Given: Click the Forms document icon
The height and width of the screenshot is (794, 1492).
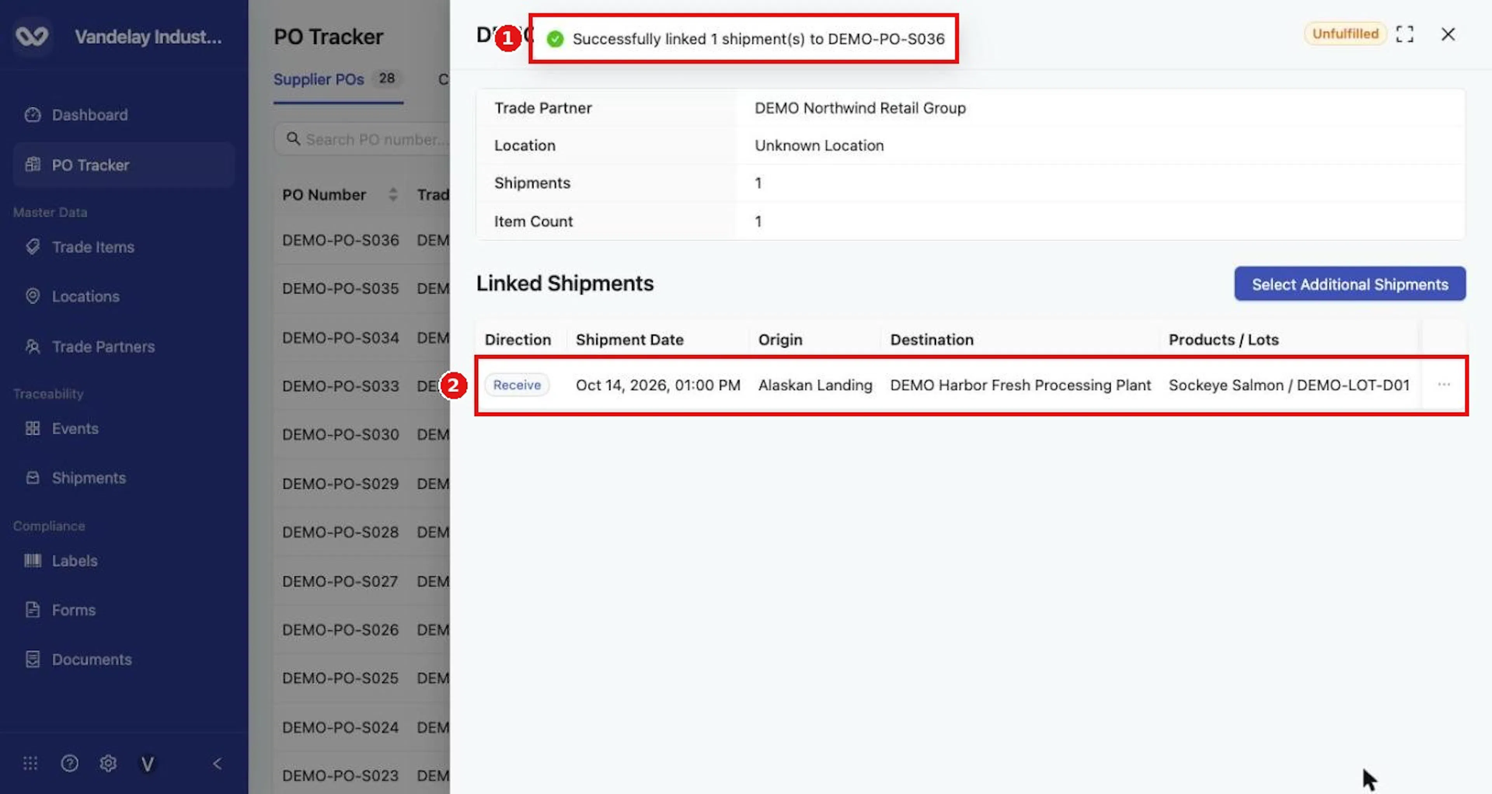Looking at the screenshot, I should click(x=33, y=610).
